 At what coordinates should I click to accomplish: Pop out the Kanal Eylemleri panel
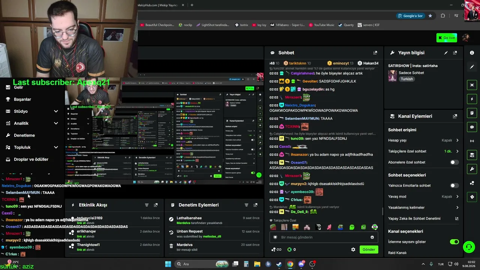(x=455, y=116)
